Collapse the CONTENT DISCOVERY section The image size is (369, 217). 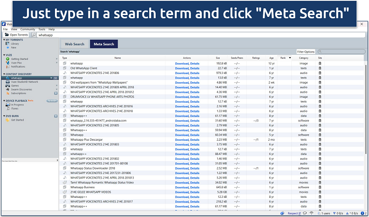(x=4, y=74)
